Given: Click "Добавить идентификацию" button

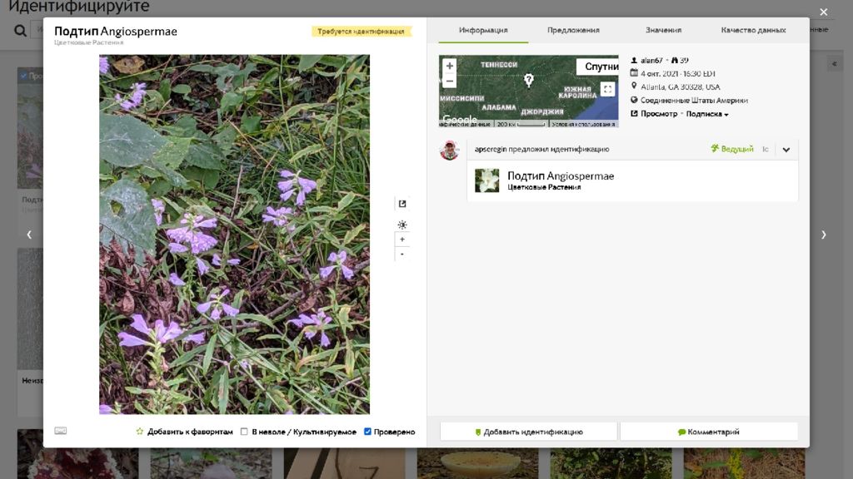Looking at the screenshot, I should pos(529,432).
